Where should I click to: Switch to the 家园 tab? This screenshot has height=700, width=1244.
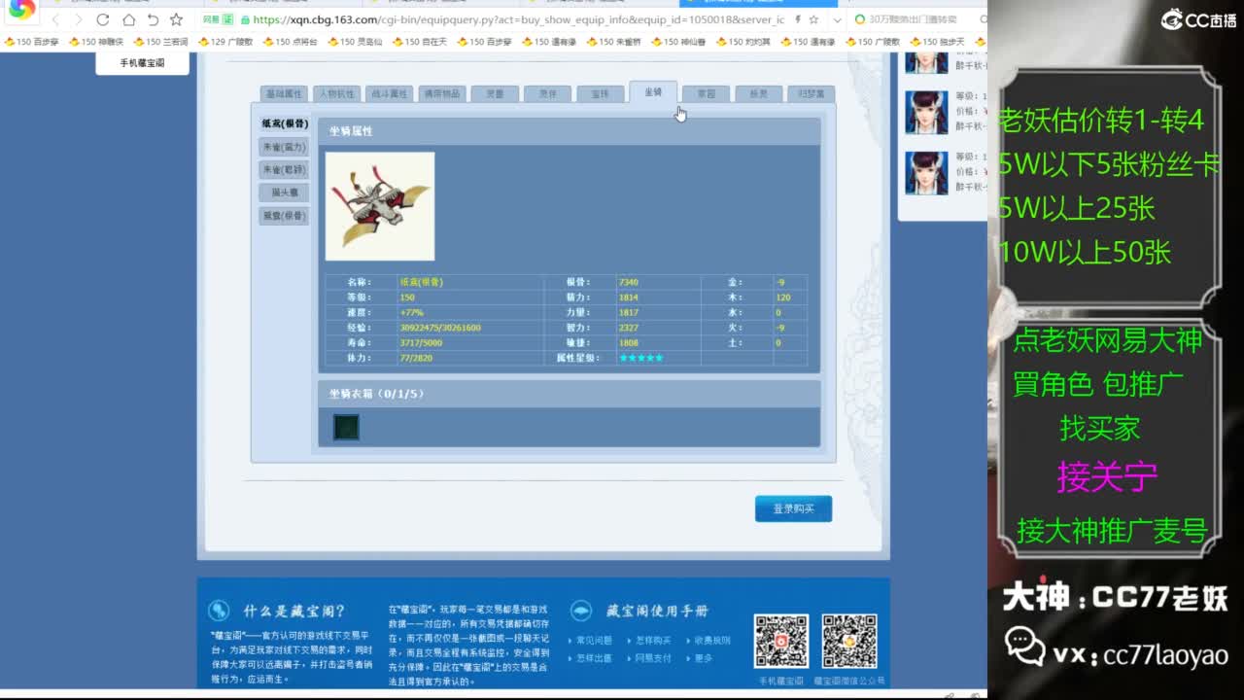click(x=706, y=94)
